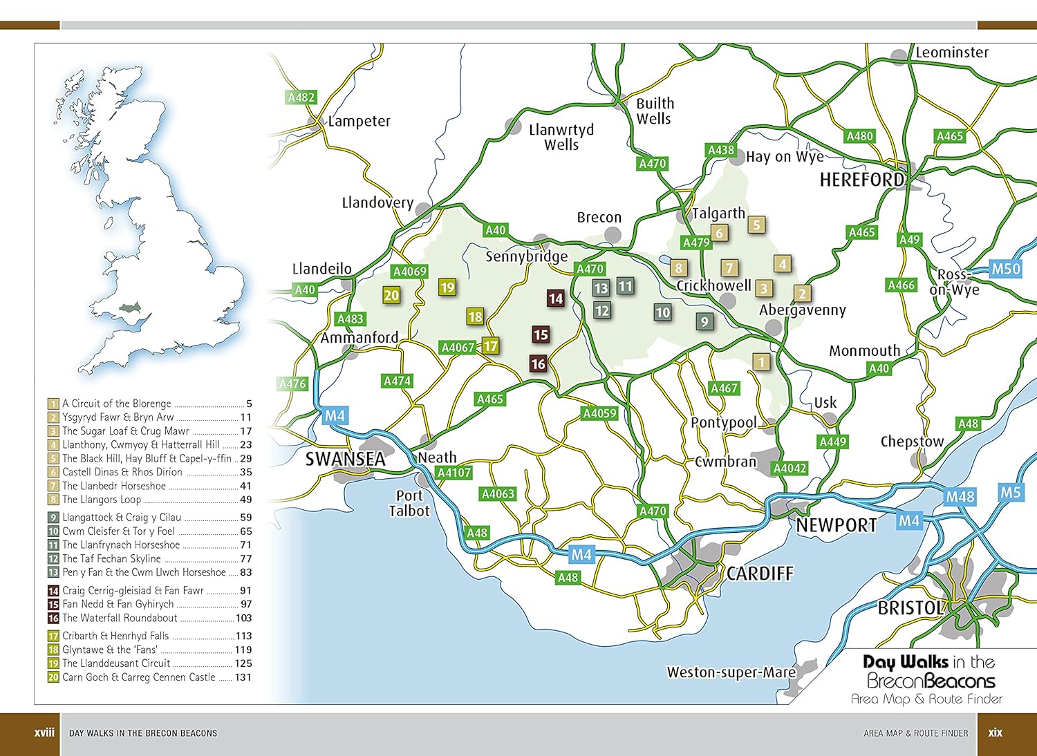Select 'Pen y Fan & the Cwm Llwch Horseshoe' entry
This screenshot has height=756, width=1037.
coord(144,572)
